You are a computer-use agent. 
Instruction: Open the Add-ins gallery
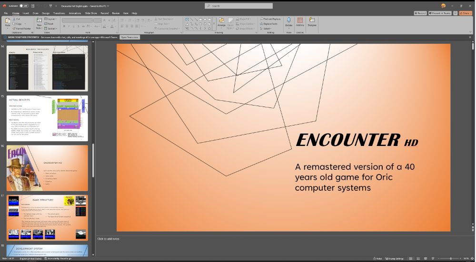pos(300,22)
